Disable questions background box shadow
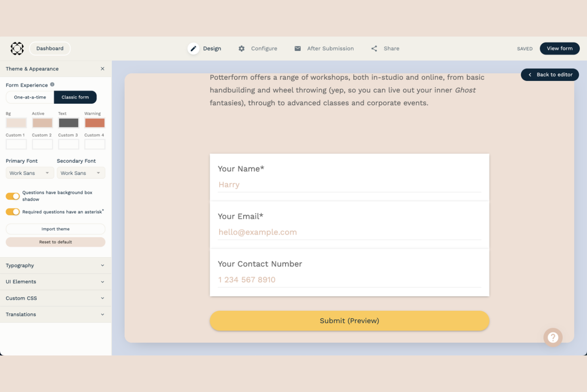The width and height of the screenshot is (587, 392). click(x=13, y=196)
